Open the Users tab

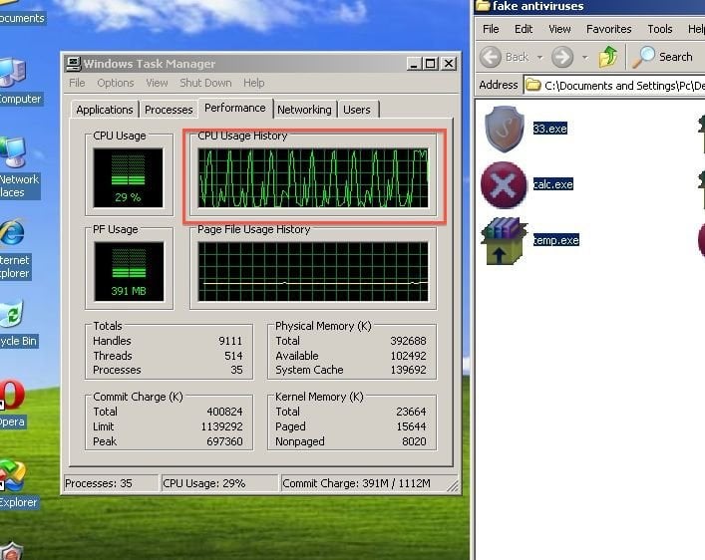click(357, 110)
